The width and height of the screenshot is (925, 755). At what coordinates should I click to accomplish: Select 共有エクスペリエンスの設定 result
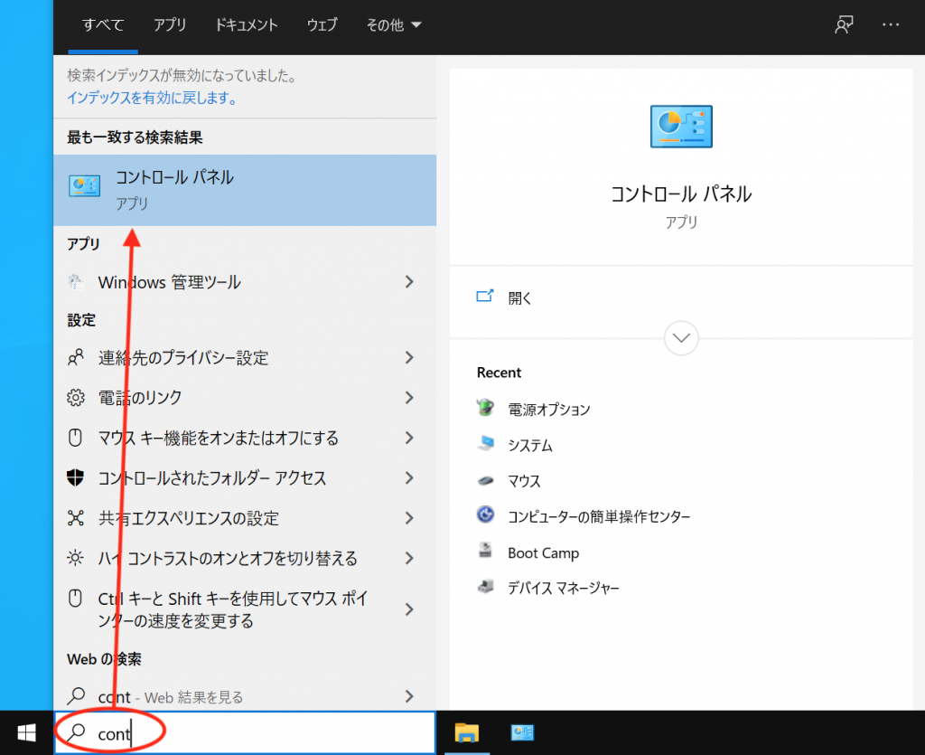pos(245,518)
